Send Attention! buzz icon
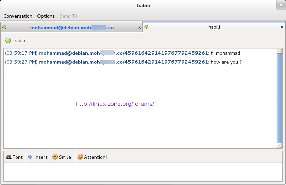This screenshot has height=185, width=286. pyautogui.click(x=80, y=157)
